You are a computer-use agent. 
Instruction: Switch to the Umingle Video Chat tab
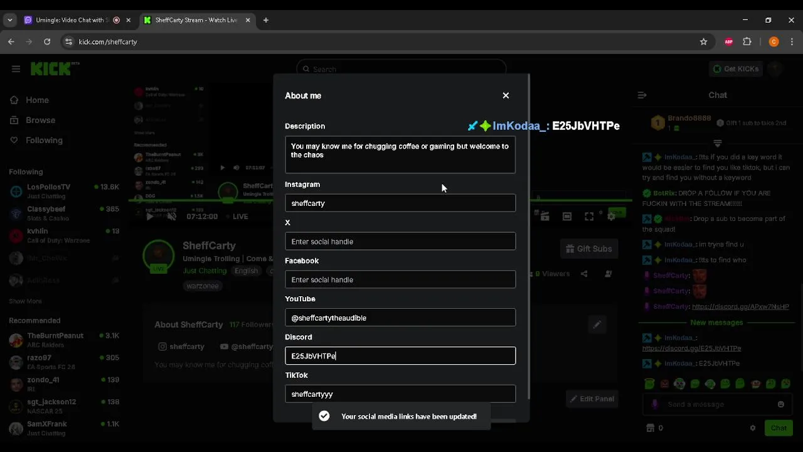coord(72,20)
